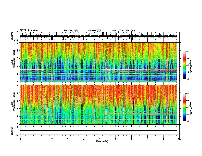The height and width of the screenshot is (156, 202).
Task: Click the '6' kHz tick on ch.1 spectrogram
Action: [x=18, y=58]
